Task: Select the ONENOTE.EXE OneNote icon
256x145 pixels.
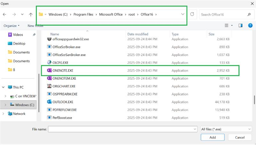Action: [49, 70]
